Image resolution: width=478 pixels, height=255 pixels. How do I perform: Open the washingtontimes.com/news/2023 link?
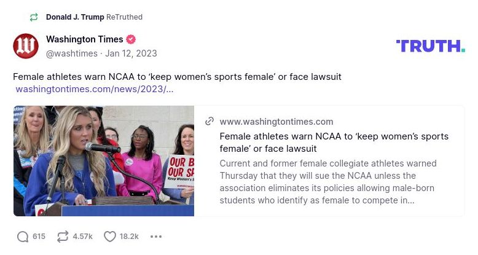click(x=95, y=89)
